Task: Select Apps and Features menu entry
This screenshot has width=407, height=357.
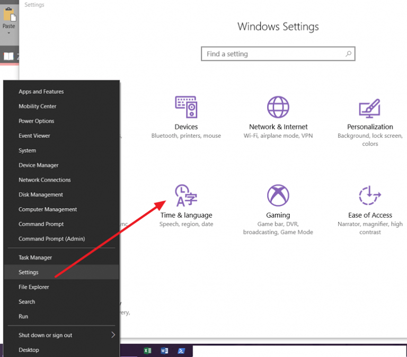Action: tap(61, 92)
